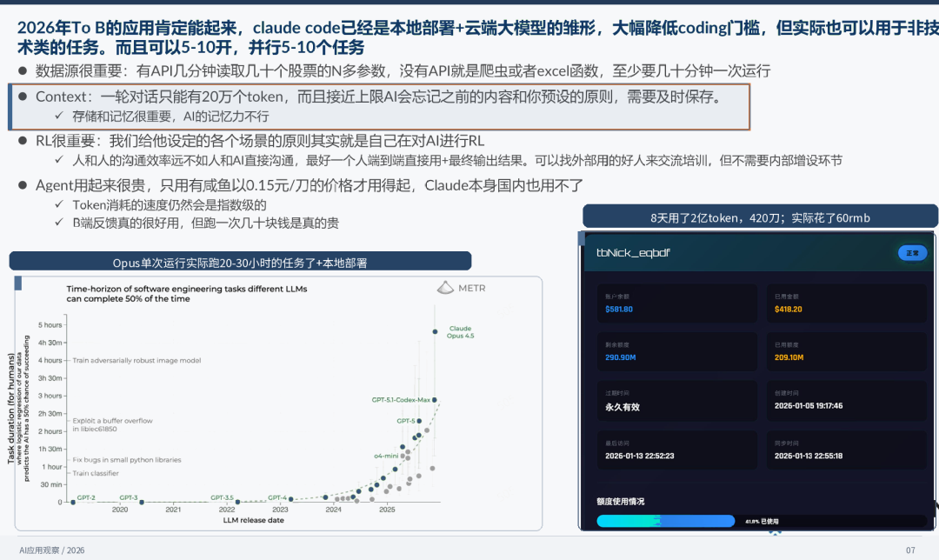Click the chart title 'Time-horizon of software engineering tasks'

point(187,293)
